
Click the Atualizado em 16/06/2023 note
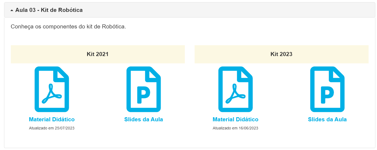point(235,128)
